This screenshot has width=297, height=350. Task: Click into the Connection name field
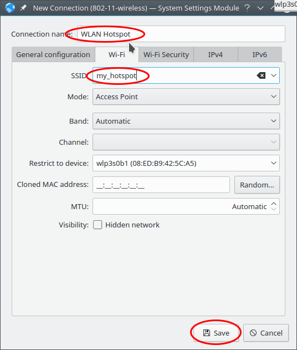coord(181,34)
